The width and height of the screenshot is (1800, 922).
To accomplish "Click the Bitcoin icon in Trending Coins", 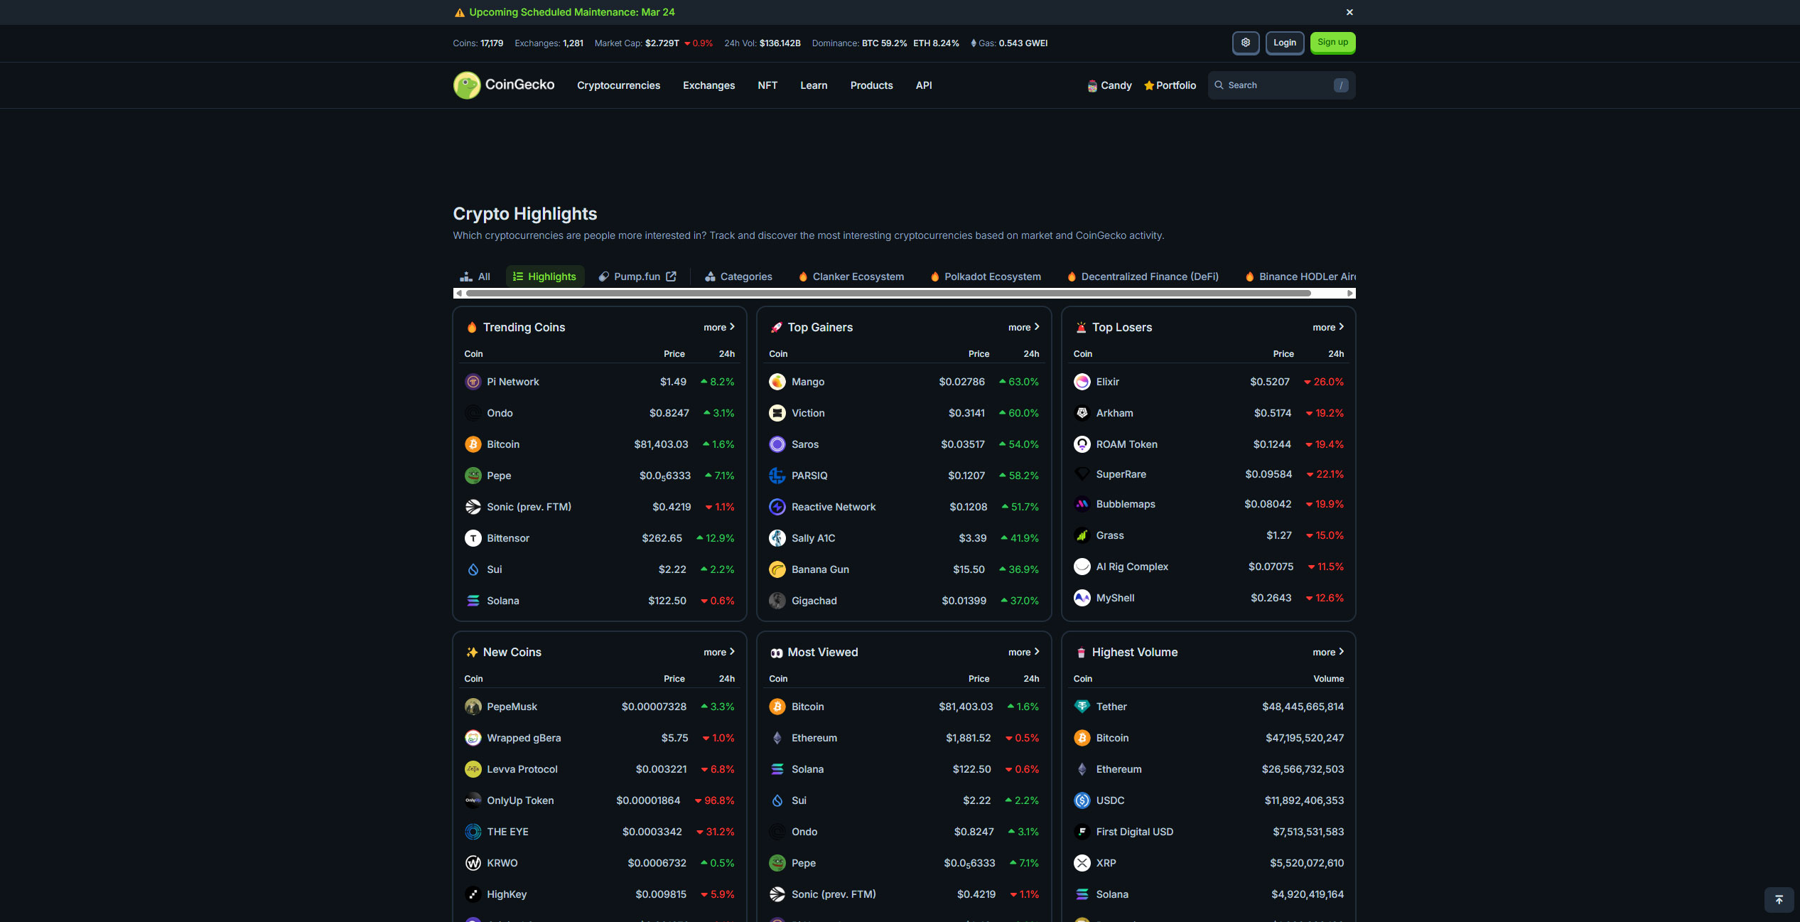I will pyautogui.click(x=473, y=444).
